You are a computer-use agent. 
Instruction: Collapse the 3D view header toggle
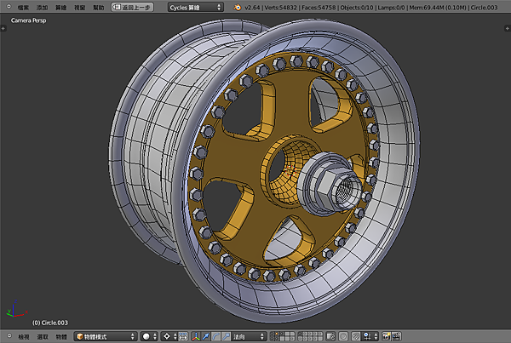[x=9, y=336]
